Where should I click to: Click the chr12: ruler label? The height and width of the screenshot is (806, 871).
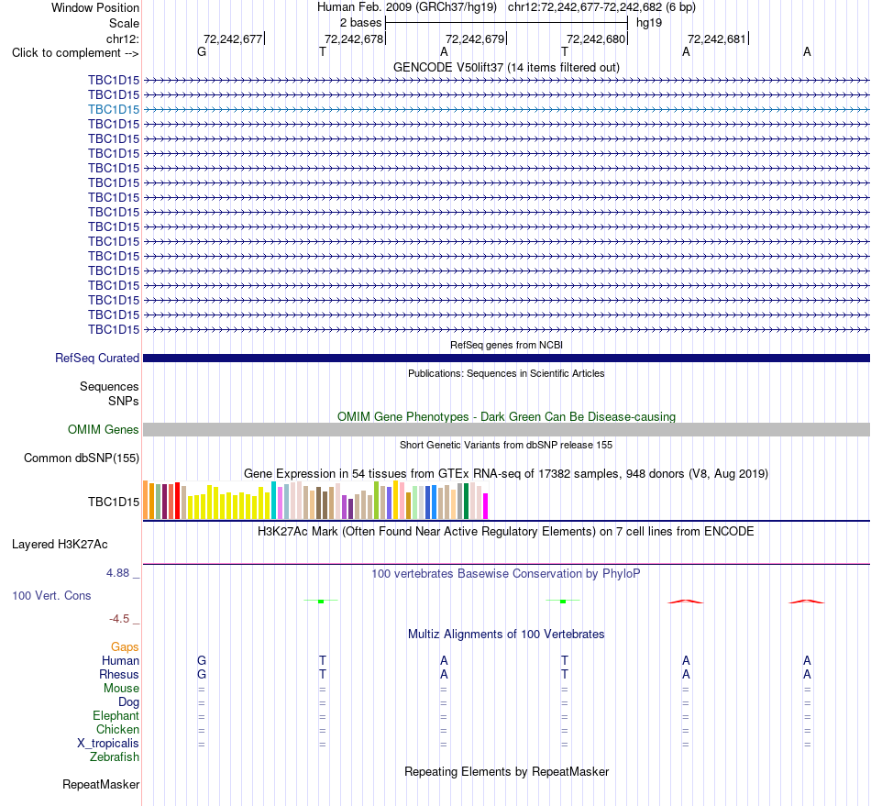point(122,39)
